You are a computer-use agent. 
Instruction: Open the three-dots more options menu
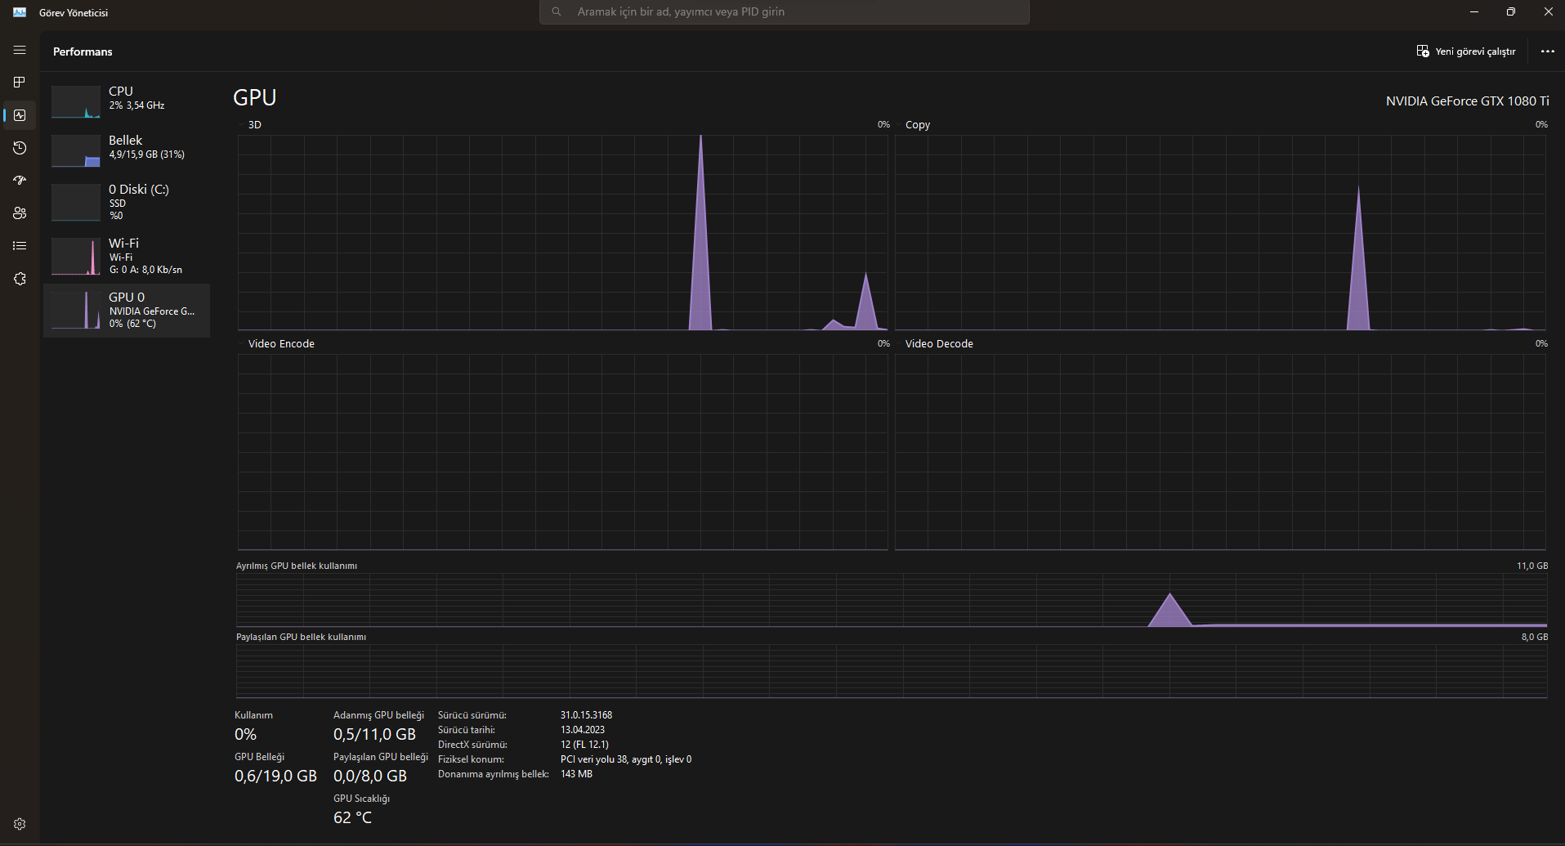(1547, 51)
